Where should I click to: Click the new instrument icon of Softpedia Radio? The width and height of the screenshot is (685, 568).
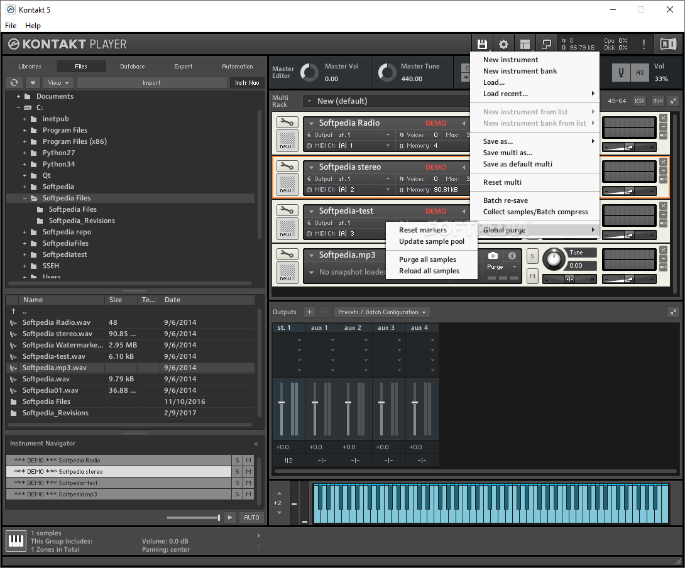(287, 141)
